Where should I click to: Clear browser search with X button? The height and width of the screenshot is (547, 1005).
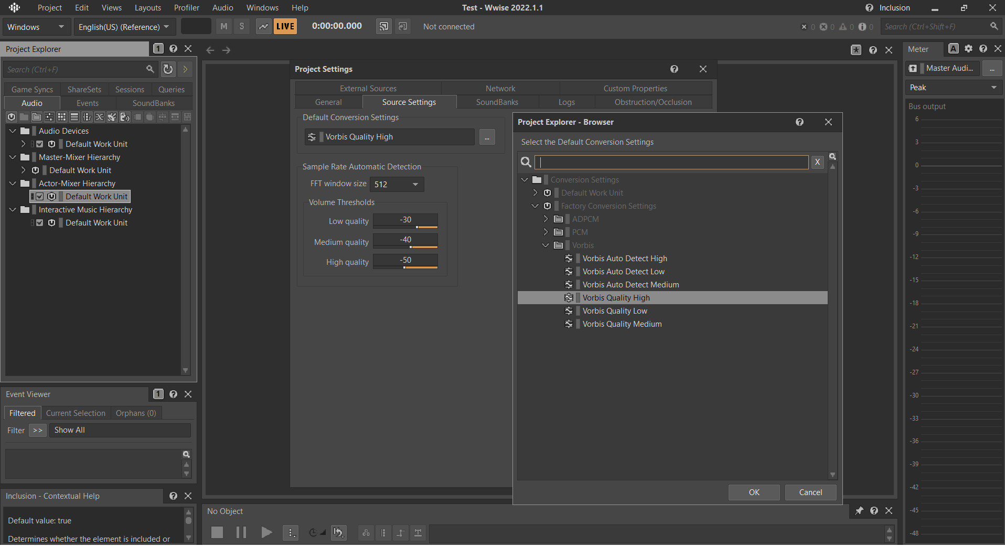(x=817, y=163)
